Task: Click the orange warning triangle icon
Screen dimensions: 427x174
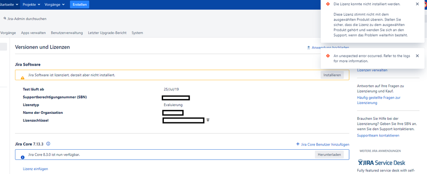Action: click(x=23, y=77)
